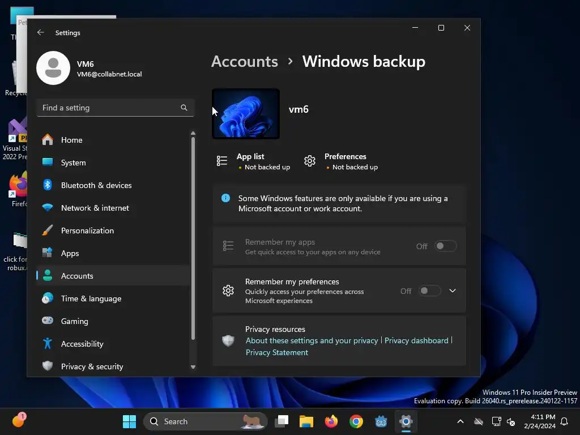This screenshot has height=435, width=580.
Task: Click the taskbar Search box
Action: tap(205, 421)
